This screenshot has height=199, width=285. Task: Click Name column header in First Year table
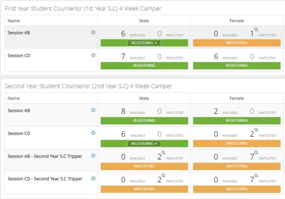13,21
